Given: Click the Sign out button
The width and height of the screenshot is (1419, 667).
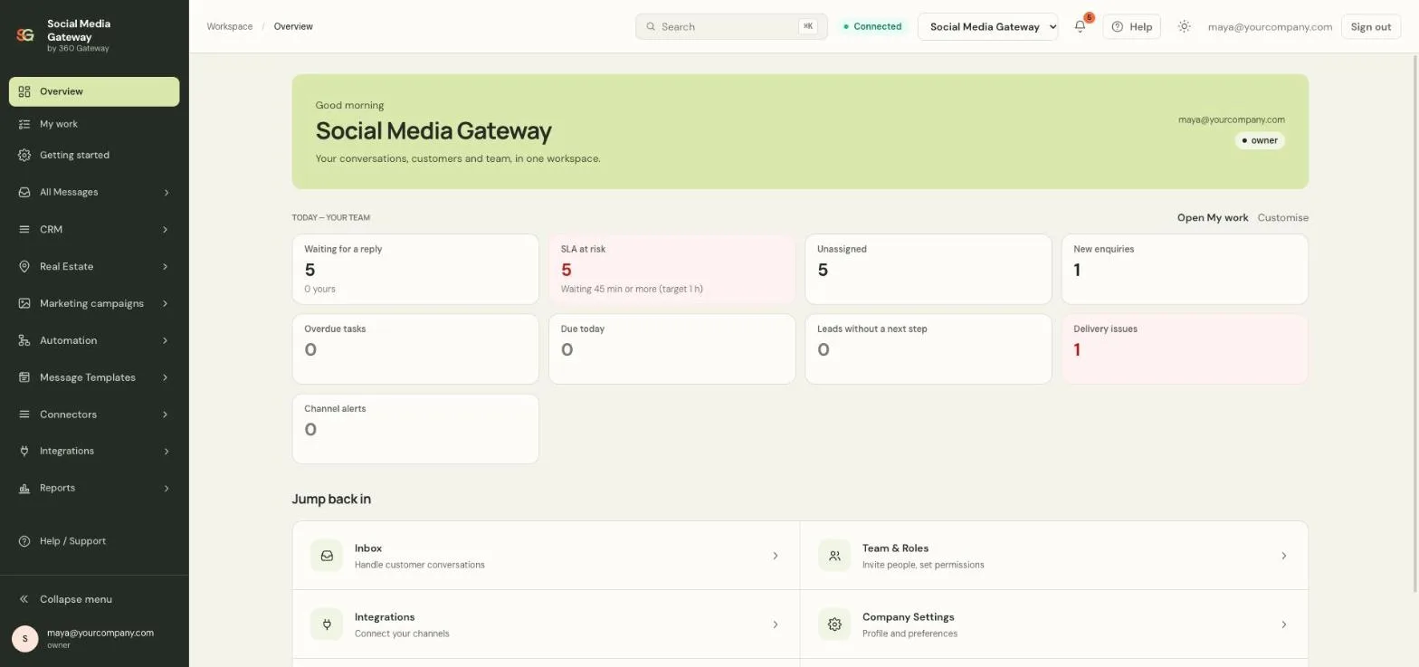Looking at the screenshot, I should [1370, 26].
